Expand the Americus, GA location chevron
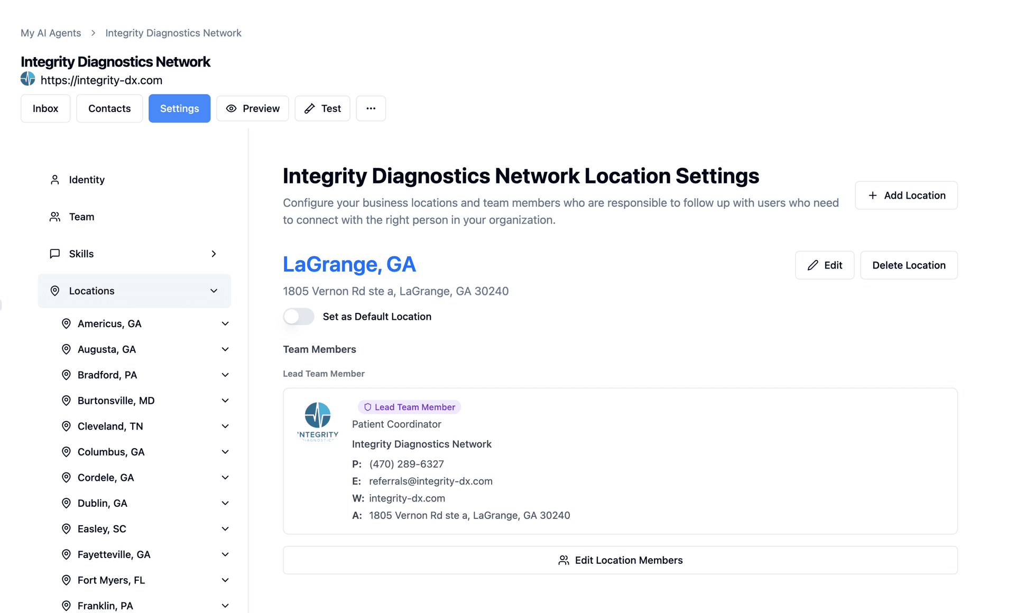The height and width of the screenshot is (613, 1015). click(225, 323)
